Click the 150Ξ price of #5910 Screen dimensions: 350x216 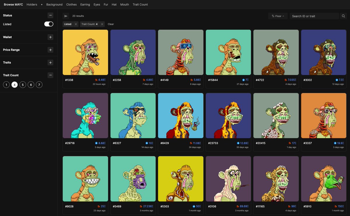coord(341,206)
